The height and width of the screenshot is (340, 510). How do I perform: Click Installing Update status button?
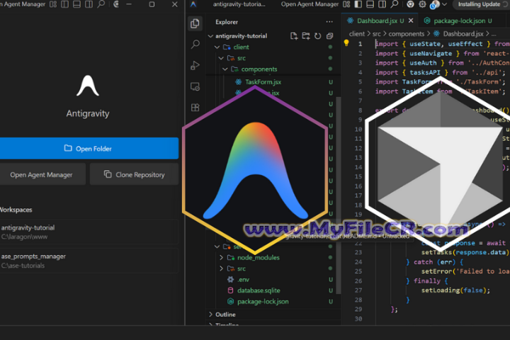click(482, 4)
